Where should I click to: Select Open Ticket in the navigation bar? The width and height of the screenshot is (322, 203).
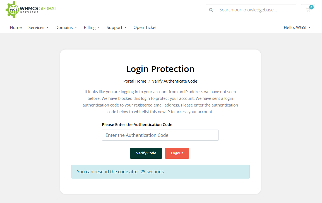click(145, 28)
